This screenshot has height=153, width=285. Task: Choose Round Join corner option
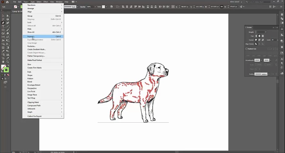pos(259,40)
